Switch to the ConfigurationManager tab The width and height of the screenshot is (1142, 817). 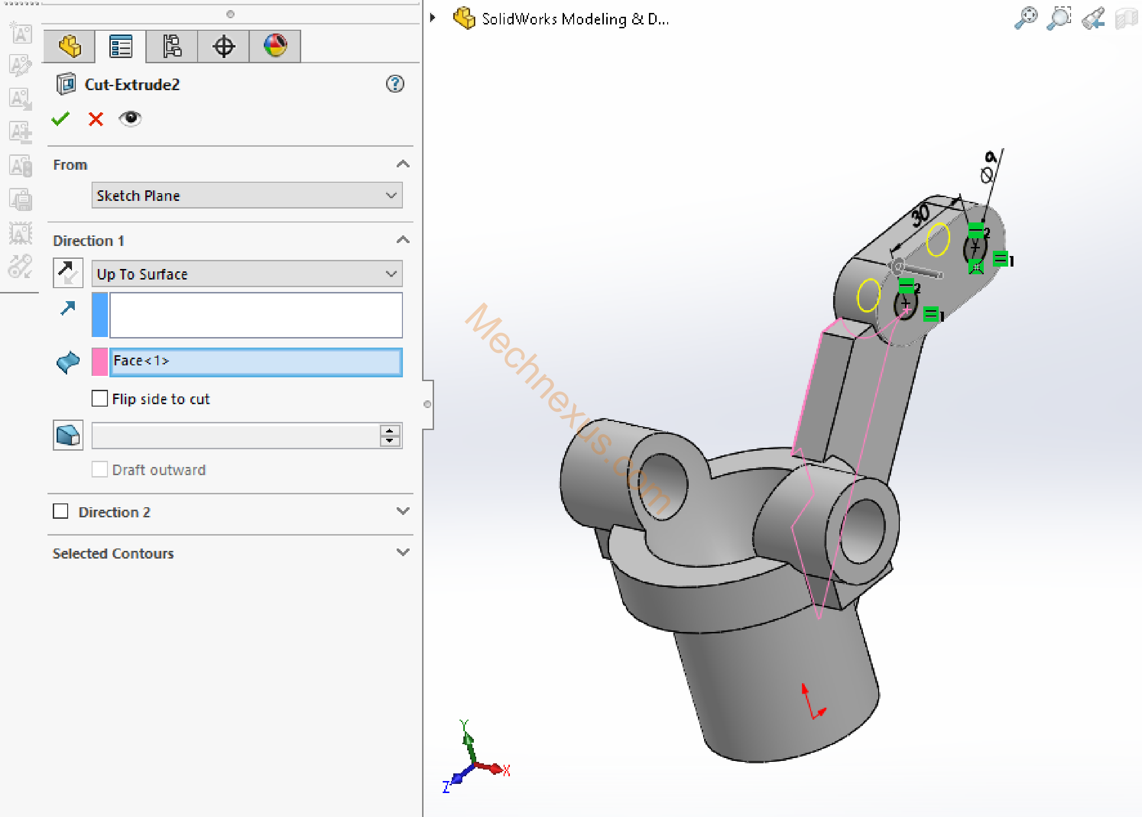[x=172, y=47]
